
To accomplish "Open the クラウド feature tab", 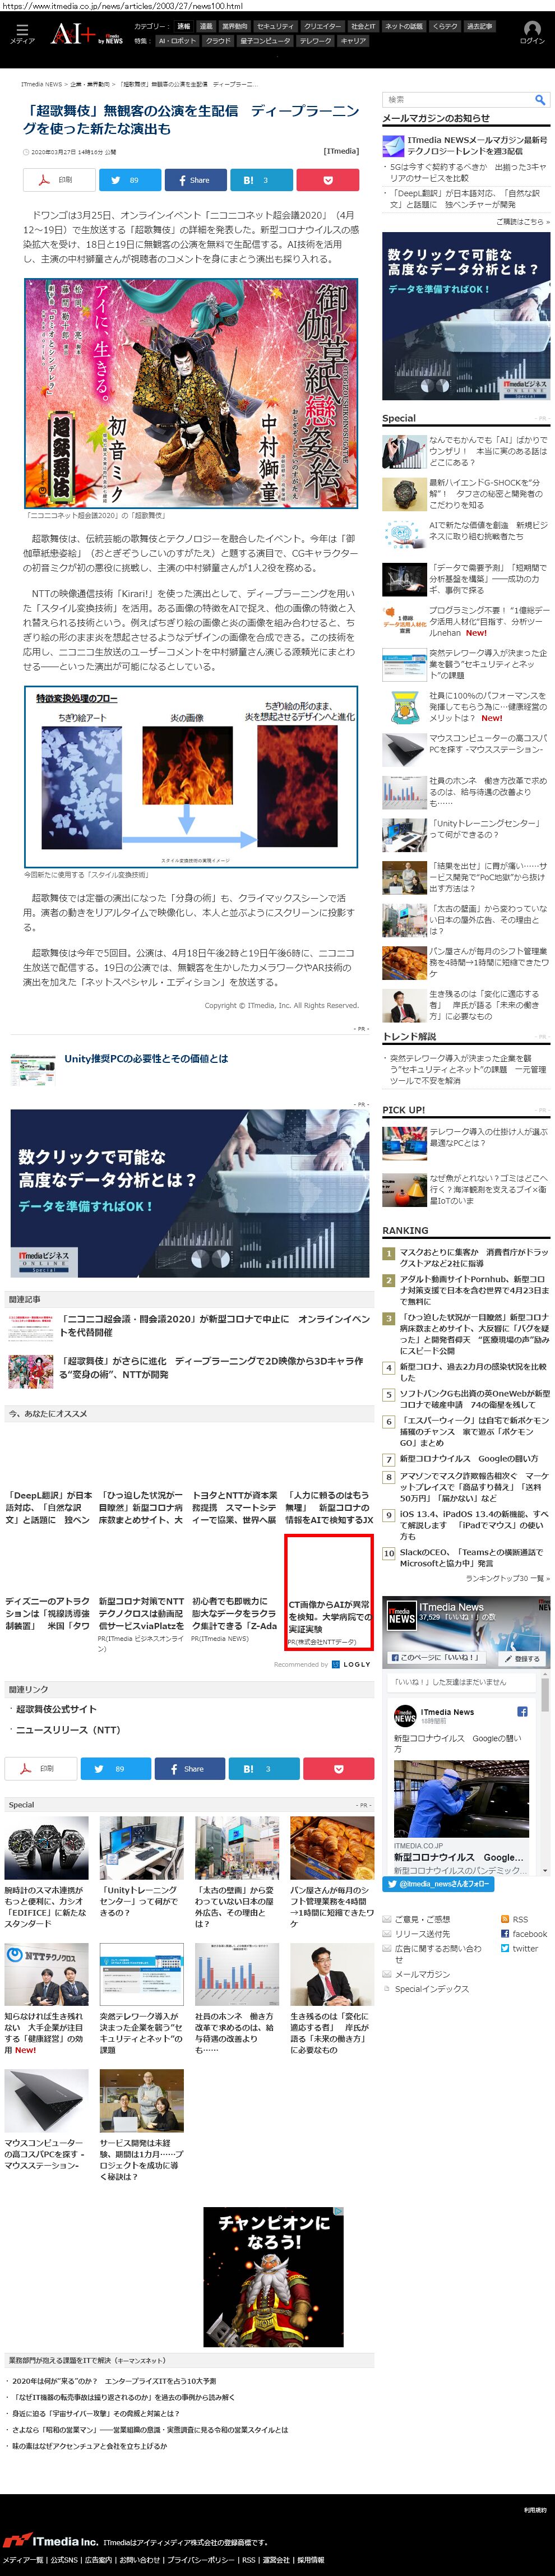I will [x=218, y=41].
